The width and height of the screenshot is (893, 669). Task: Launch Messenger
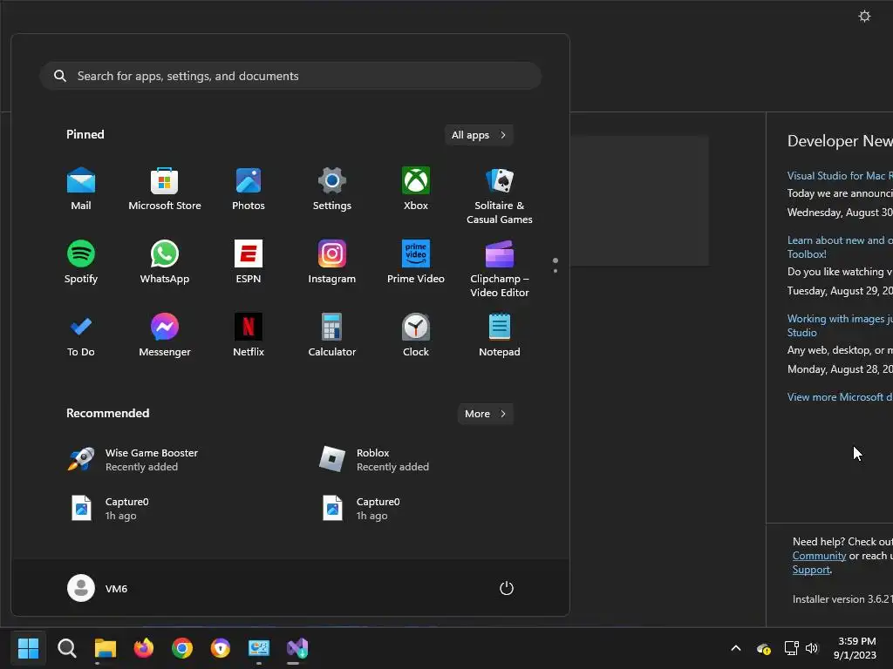(165, 335)
